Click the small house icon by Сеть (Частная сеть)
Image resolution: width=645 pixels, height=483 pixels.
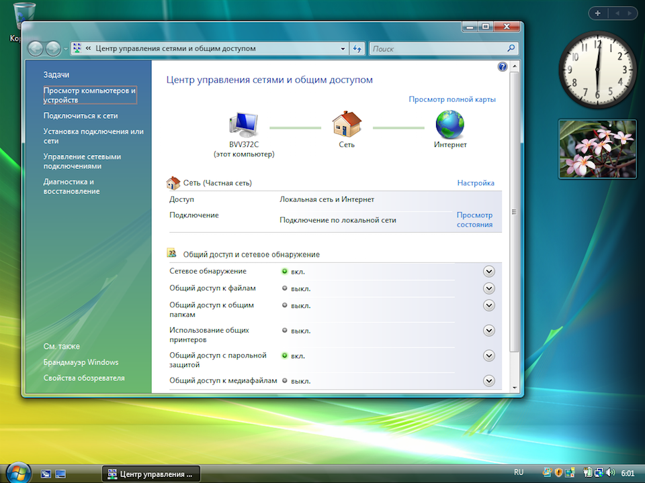[x=173, y=182]
